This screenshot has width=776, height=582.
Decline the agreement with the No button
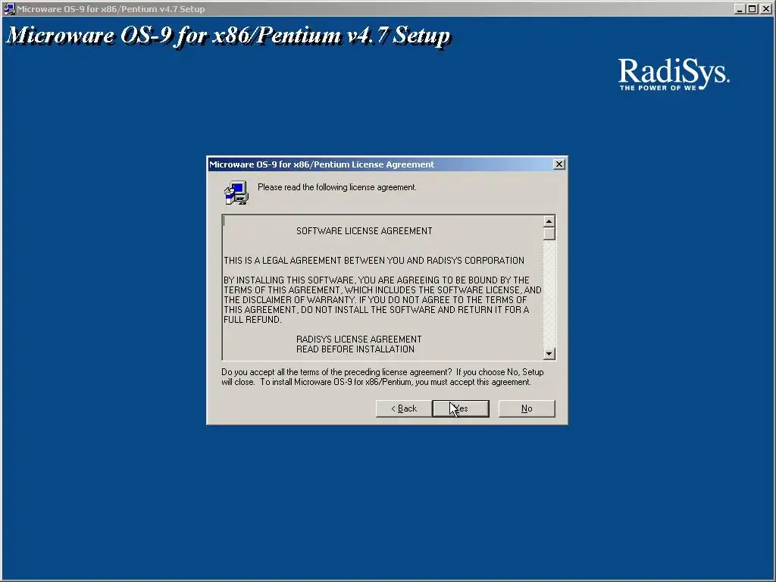(x=527, y=408)
